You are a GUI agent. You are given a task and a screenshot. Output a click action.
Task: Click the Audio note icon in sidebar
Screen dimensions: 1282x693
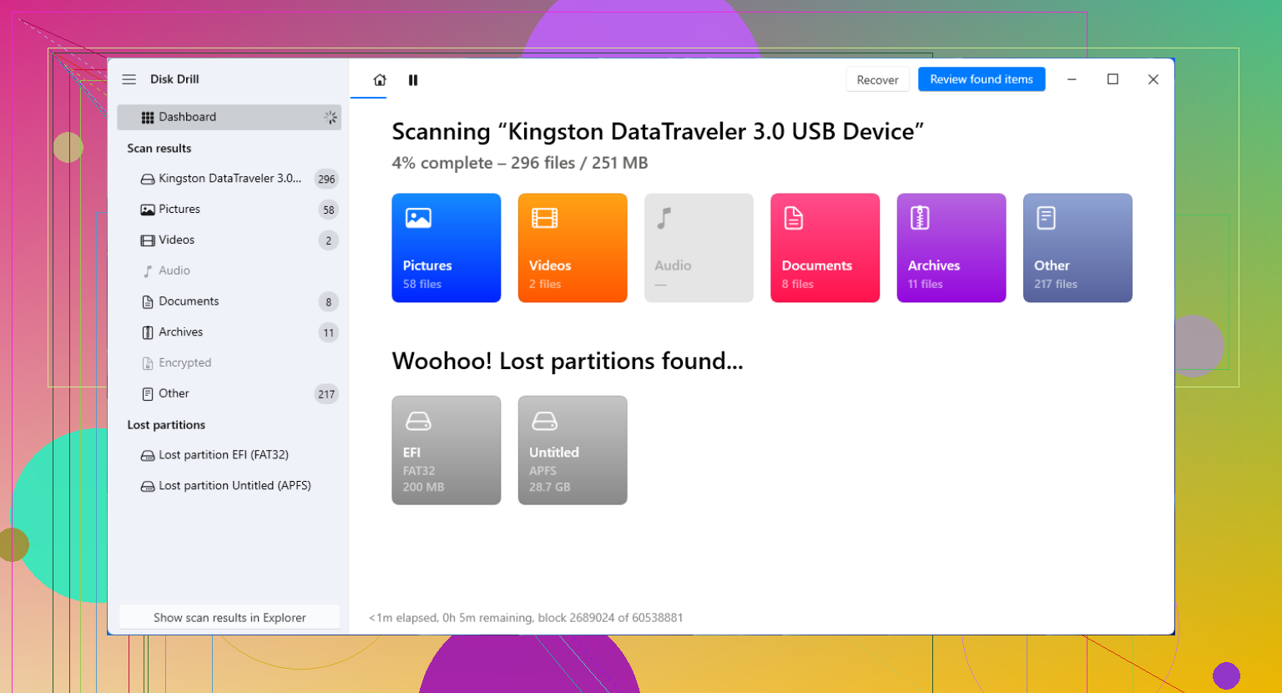click(148, 271)
